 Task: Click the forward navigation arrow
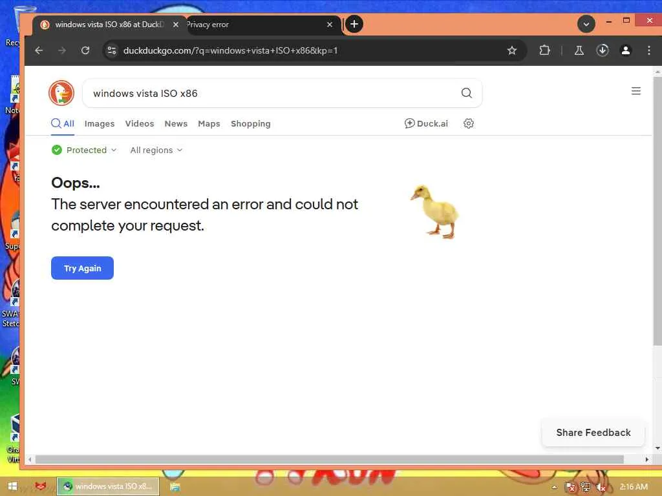point(62,50)
